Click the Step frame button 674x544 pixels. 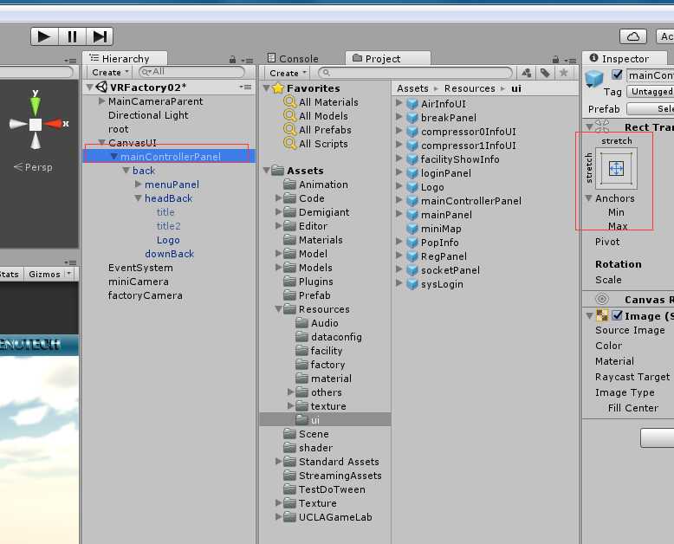[x=100, y=36]
